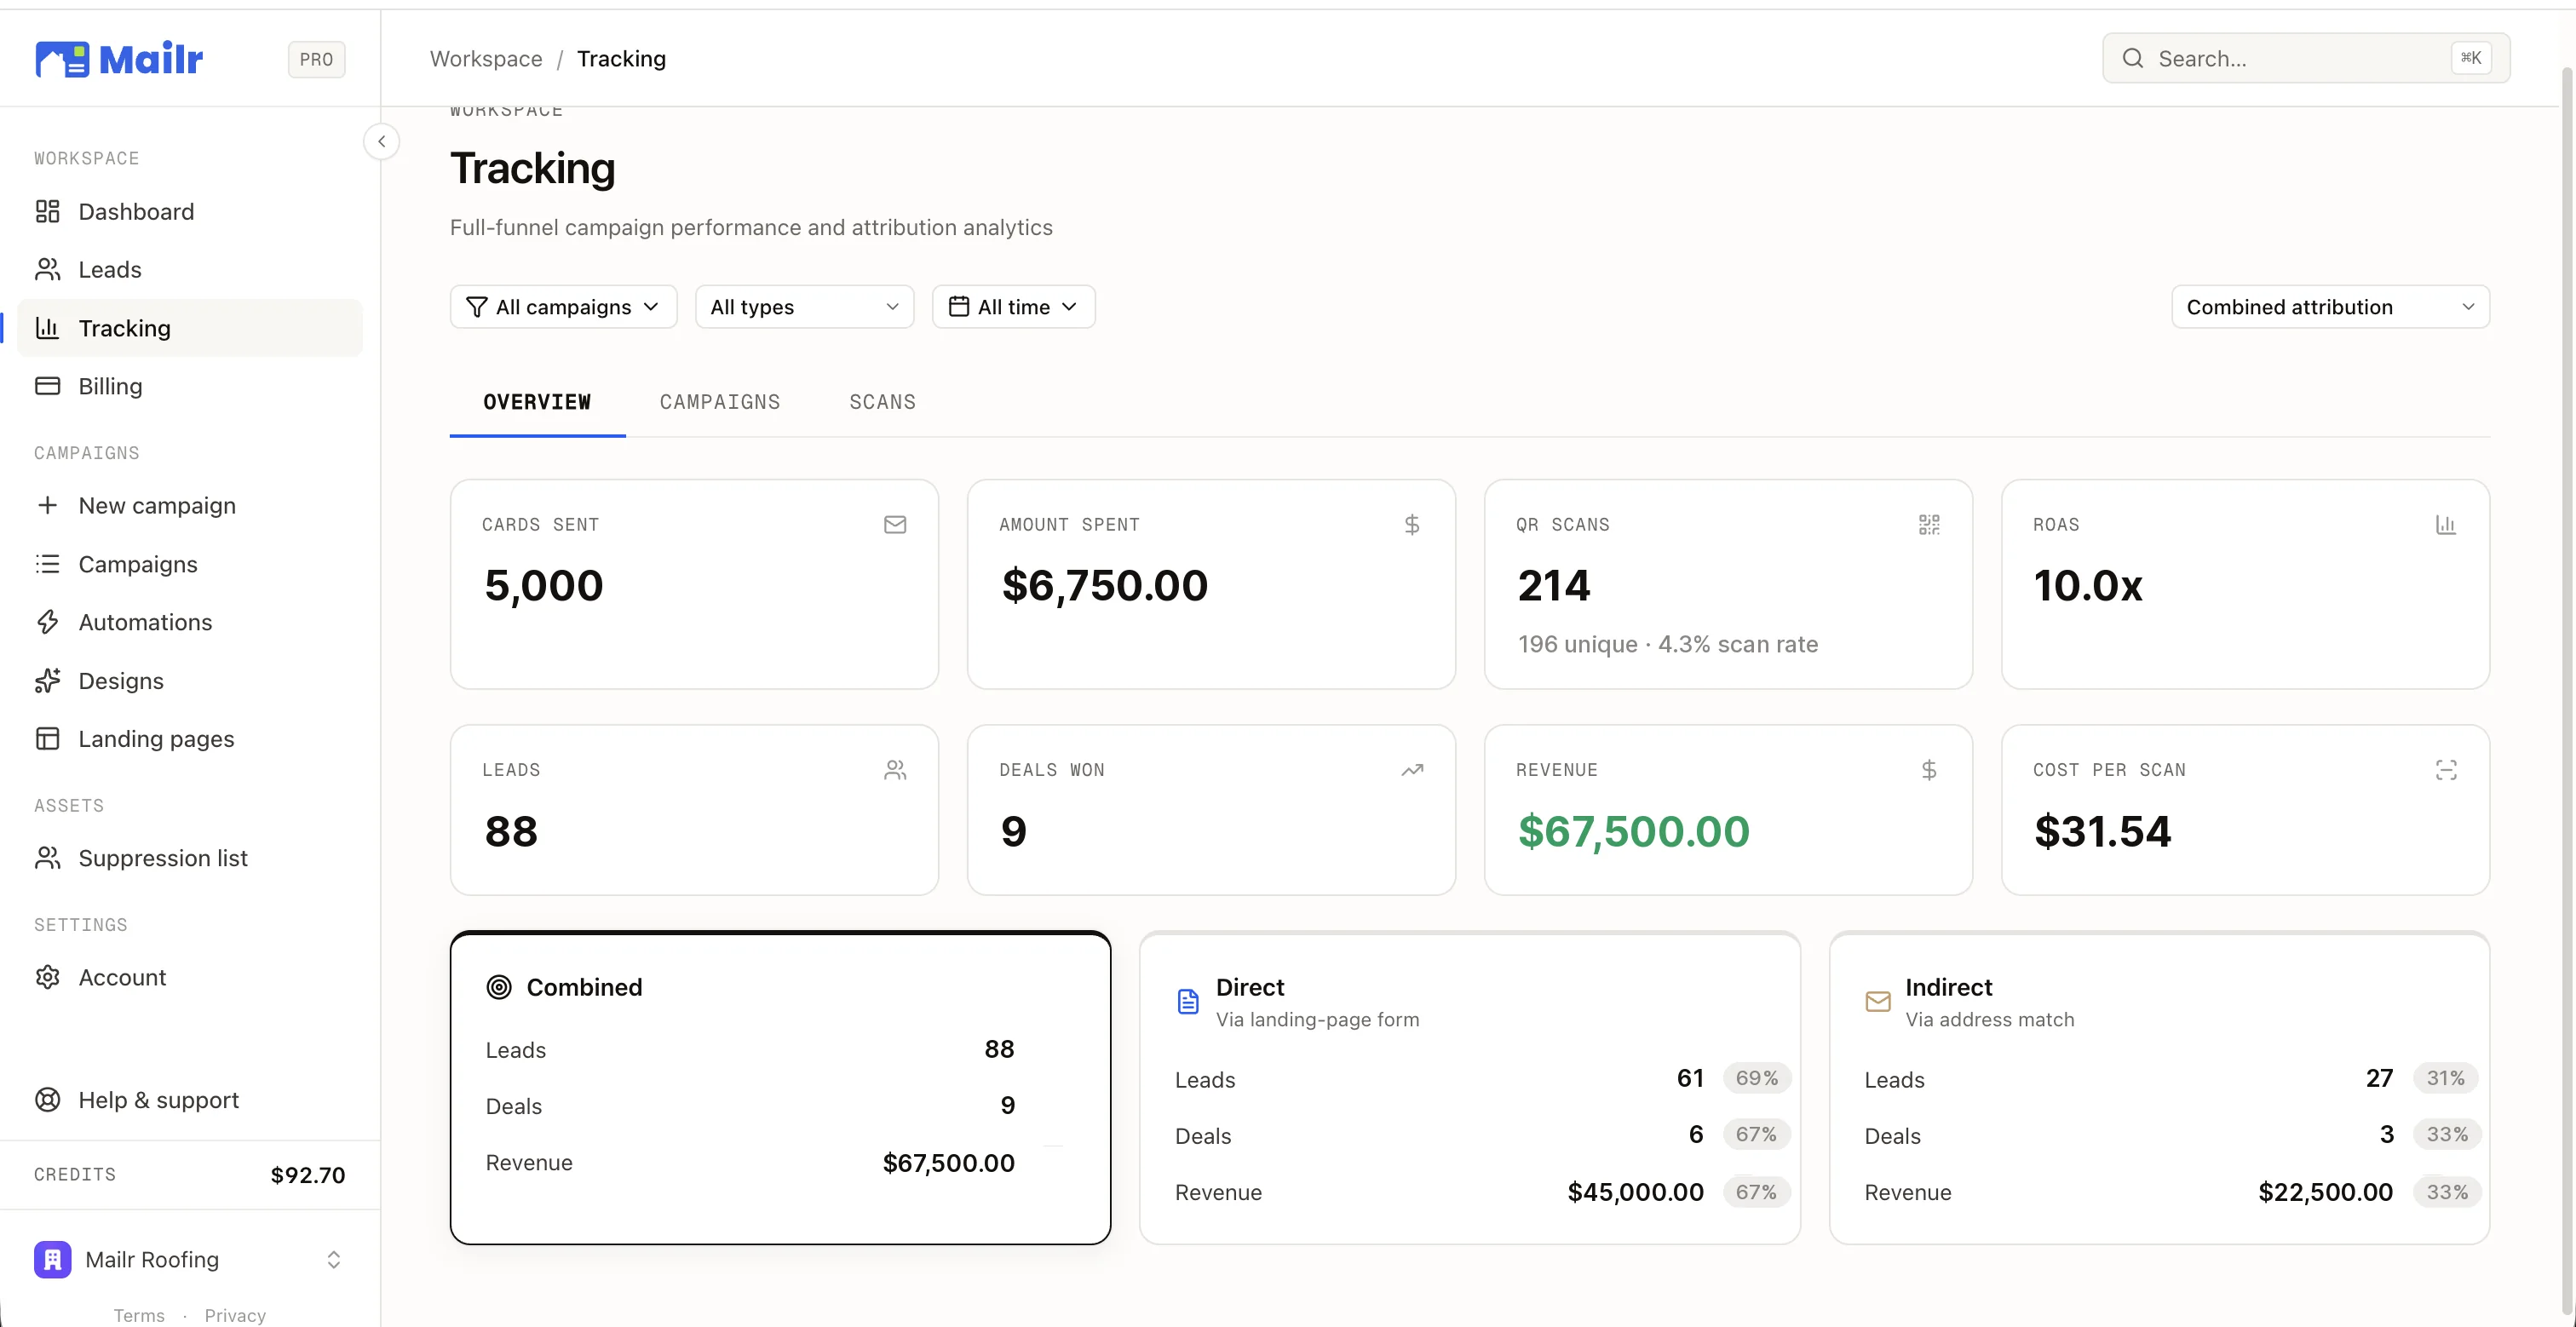Open the All types dropdown
This screenshot has width=2576, height=1327.
[x=805, y=307]
